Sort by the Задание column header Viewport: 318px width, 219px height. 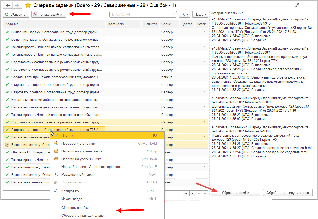[x=54, y=24]
